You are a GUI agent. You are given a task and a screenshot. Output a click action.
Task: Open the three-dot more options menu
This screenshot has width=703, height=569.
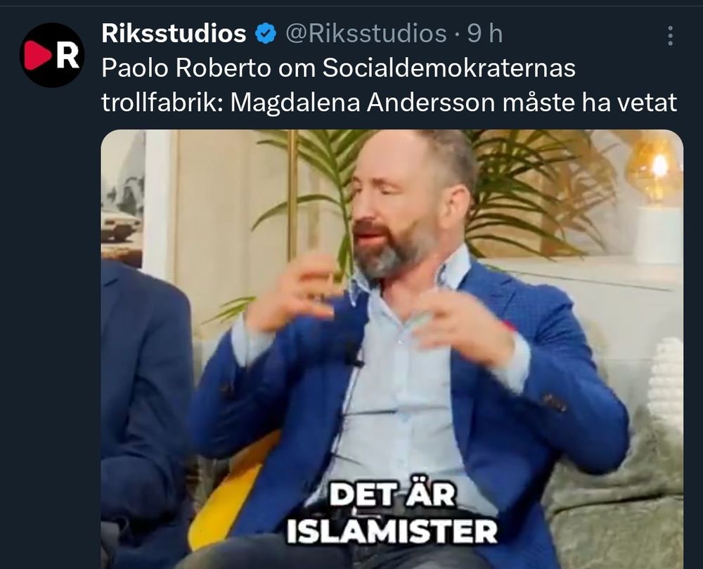pyautogui.click(x=670, y=35)
